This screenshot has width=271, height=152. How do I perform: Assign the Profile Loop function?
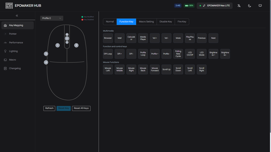click(x=143, y=54)
